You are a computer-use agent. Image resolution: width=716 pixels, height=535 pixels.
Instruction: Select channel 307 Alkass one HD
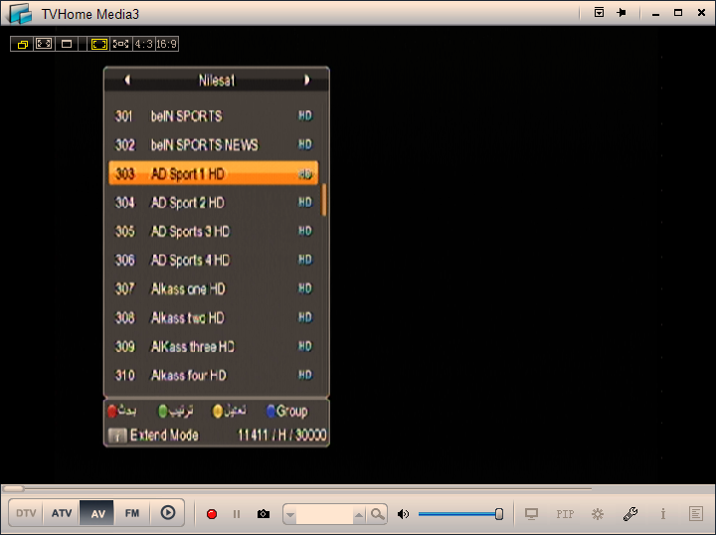(213, 288)
